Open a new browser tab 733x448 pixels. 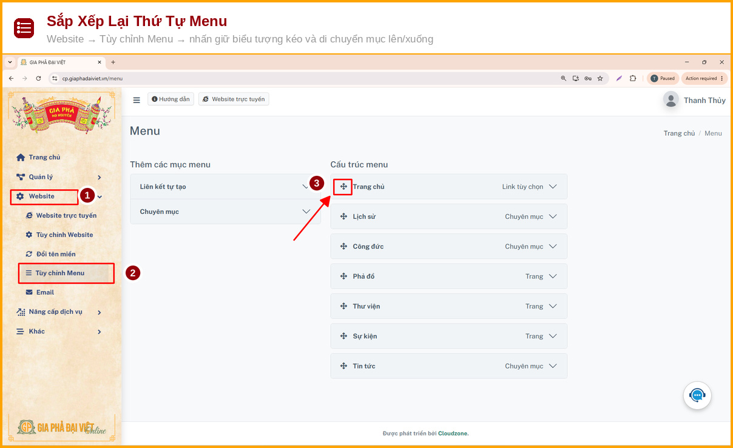[113, 62]
